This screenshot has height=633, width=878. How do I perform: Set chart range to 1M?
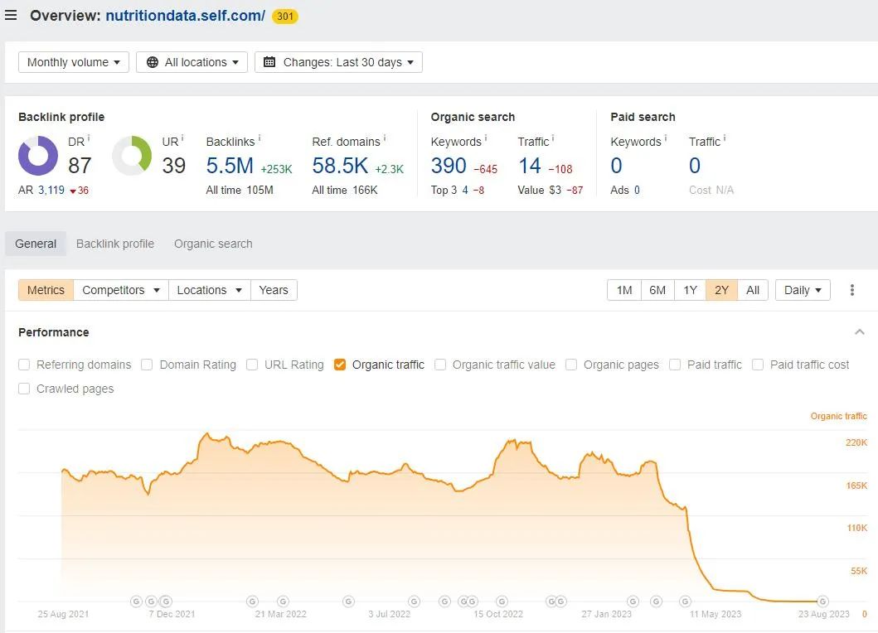pyautogui.click(x=624, y=290)
